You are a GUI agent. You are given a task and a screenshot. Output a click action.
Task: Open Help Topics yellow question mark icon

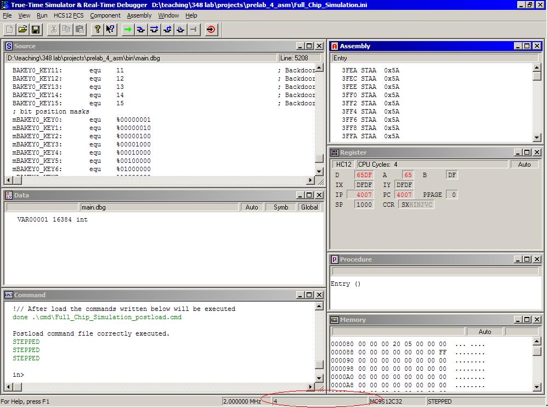click(97, 30)
